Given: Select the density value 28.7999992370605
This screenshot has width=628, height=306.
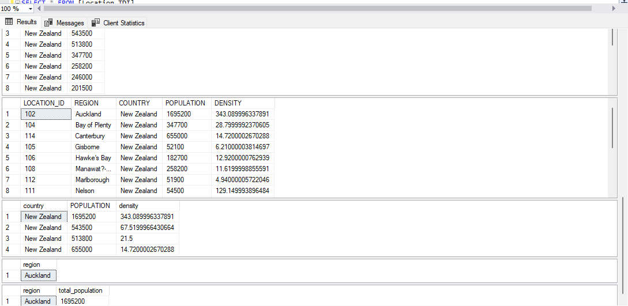Looking at the screenshot, I should pos(243,125).
